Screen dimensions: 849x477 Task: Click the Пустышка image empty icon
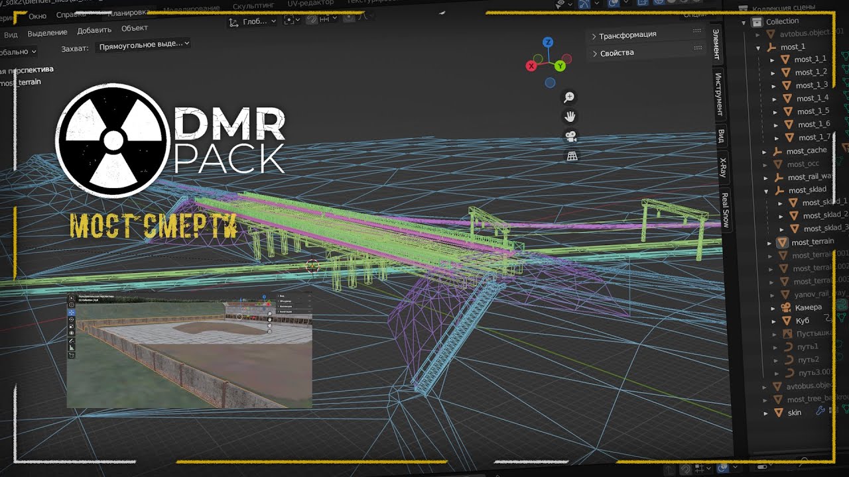(x=787, y=333)
